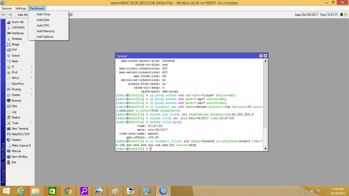Viewport: 349px width, 196px height.
Task: Toggle the Safe Mode button
Action: coord(22,15)
